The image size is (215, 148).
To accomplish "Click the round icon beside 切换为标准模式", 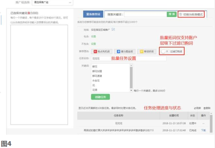I will [181, 14].
